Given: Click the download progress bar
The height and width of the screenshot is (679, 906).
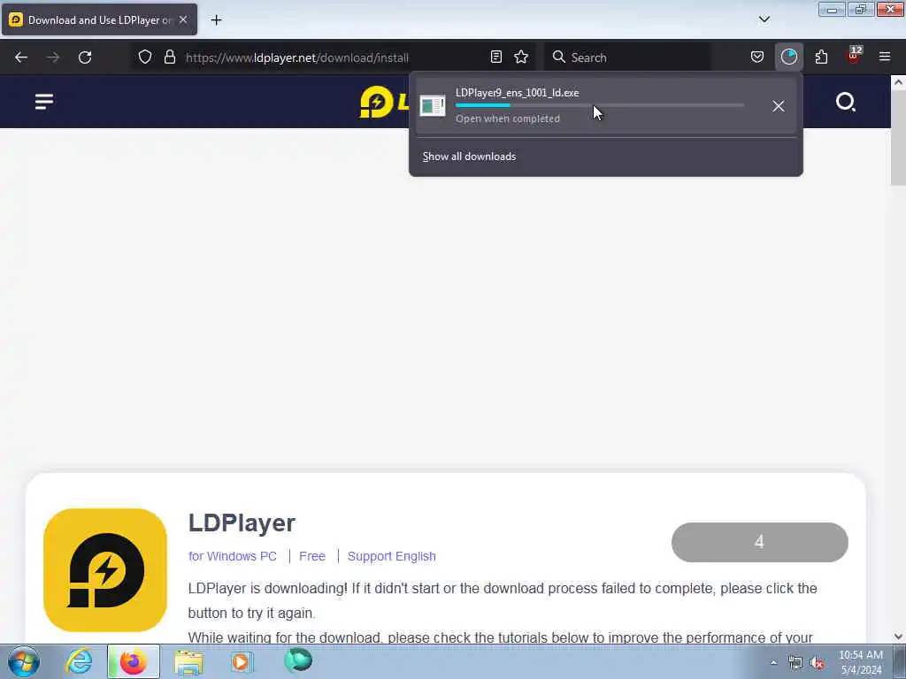Looking at the screenshot, I should point(599,105).
